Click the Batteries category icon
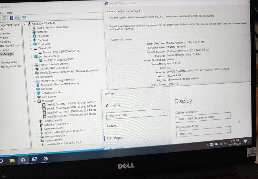This screenshot has width=258, height=179. coord(34,32)
